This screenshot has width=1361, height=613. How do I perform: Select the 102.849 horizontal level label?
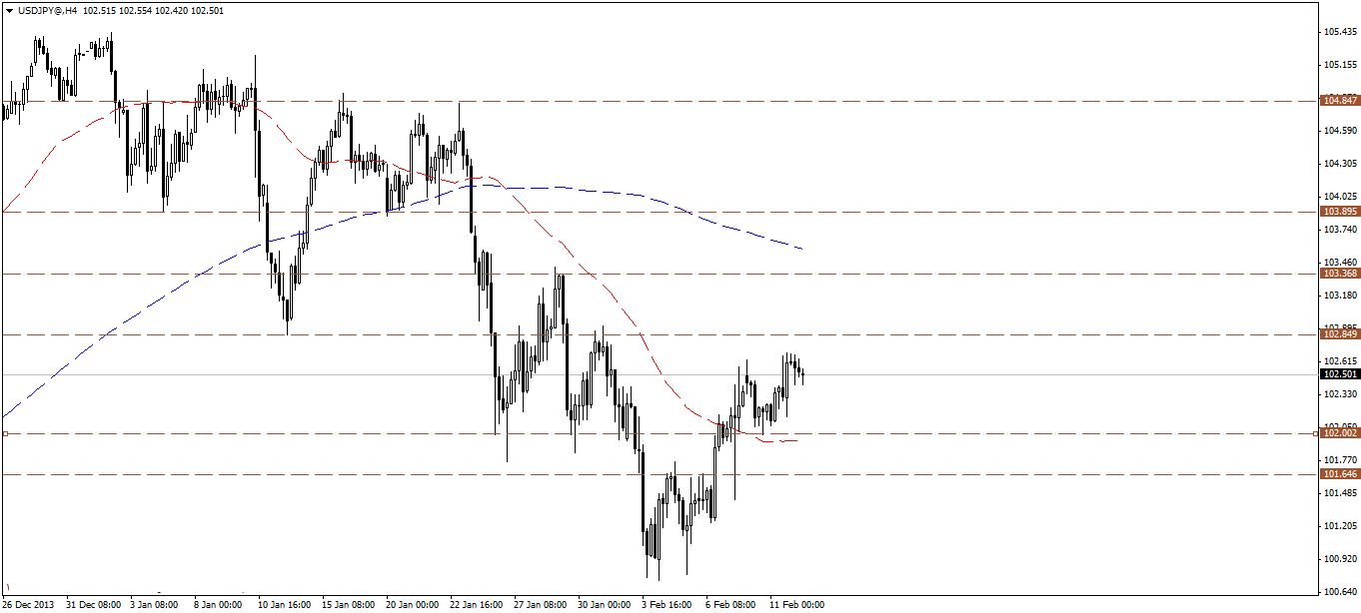(x=1339, y=334)
